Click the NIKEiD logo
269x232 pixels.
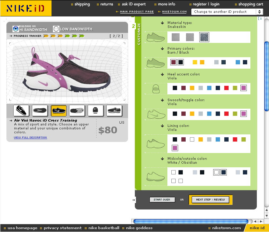[26, 8]
